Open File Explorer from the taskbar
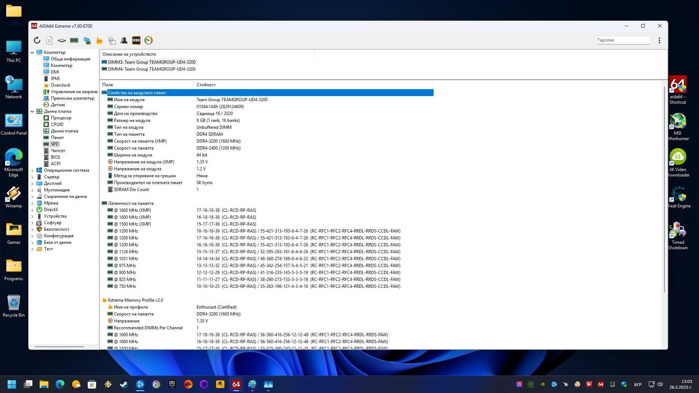Screen dimensions: 699x393 (44, 384)
